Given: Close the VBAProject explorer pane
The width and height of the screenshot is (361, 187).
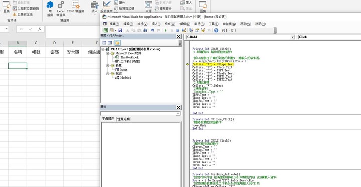Looking at the screenshot, I should pyautogui.click(x=178, y=36).
